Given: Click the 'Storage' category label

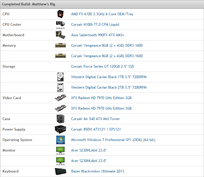Looking at the screenshot, I should pyautogui.click(x=9, y=66).
